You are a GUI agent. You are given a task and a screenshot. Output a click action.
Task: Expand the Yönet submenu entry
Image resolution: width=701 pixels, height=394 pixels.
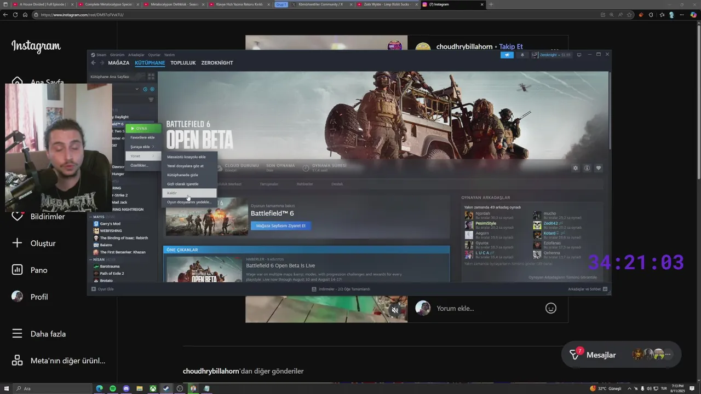143,156
